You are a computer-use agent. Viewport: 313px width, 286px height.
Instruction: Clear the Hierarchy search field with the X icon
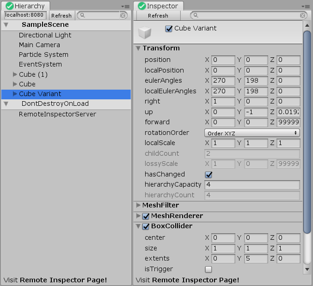123,15
